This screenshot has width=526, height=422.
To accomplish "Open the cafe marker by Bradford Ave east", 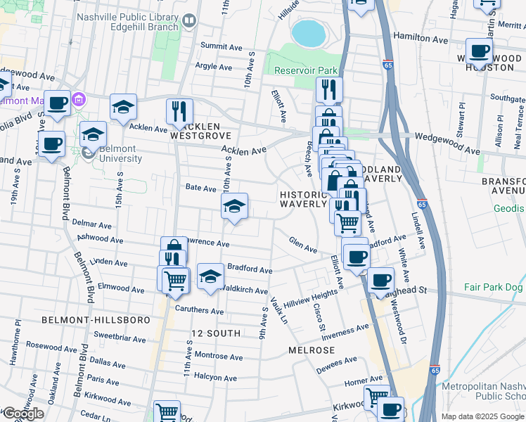I will click(357, 260).
